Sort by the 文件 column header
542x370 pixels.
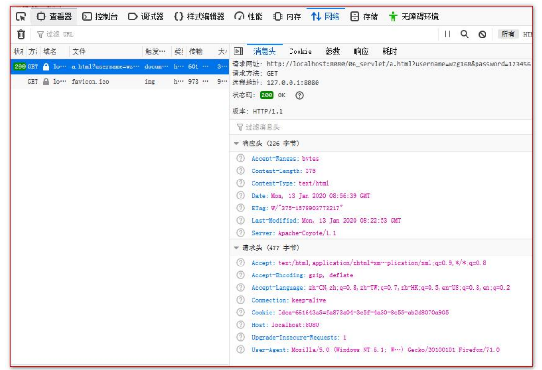(106, 51)
